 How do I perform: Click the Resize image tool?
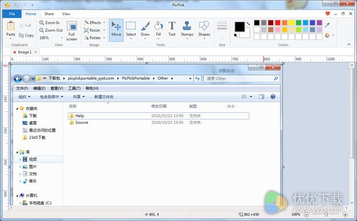(92, 30)
